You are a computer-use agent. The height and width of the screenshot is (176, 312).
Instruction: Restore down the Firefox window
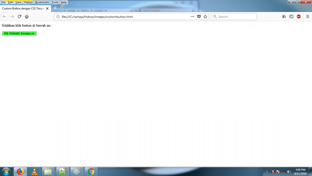tap(297, 2)
